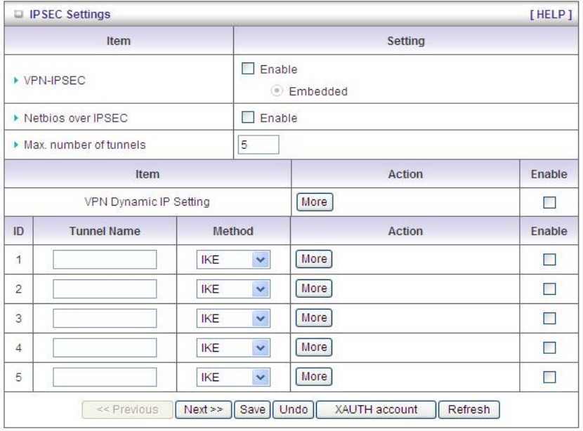Viewport: 583px width, 431px height.
Task: Click the Tunnel Name field for ID 1
Action: tap(105, 259)
